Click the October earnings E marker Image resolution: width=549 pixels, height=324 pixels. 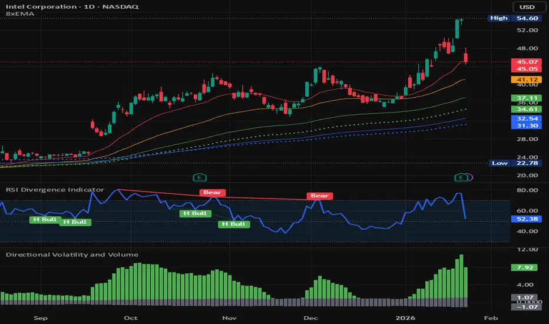(200, 177)
